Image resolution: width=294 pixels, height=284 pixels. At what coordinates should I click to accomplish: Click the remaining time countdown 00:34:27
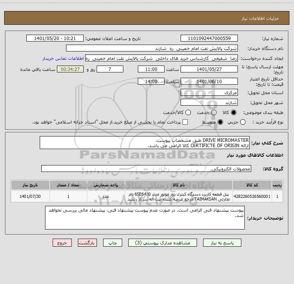point(70,69)
